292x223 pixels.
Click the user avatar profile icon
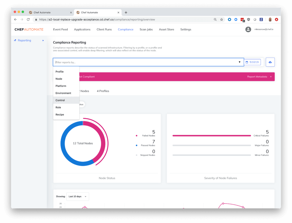coord(248,29)
